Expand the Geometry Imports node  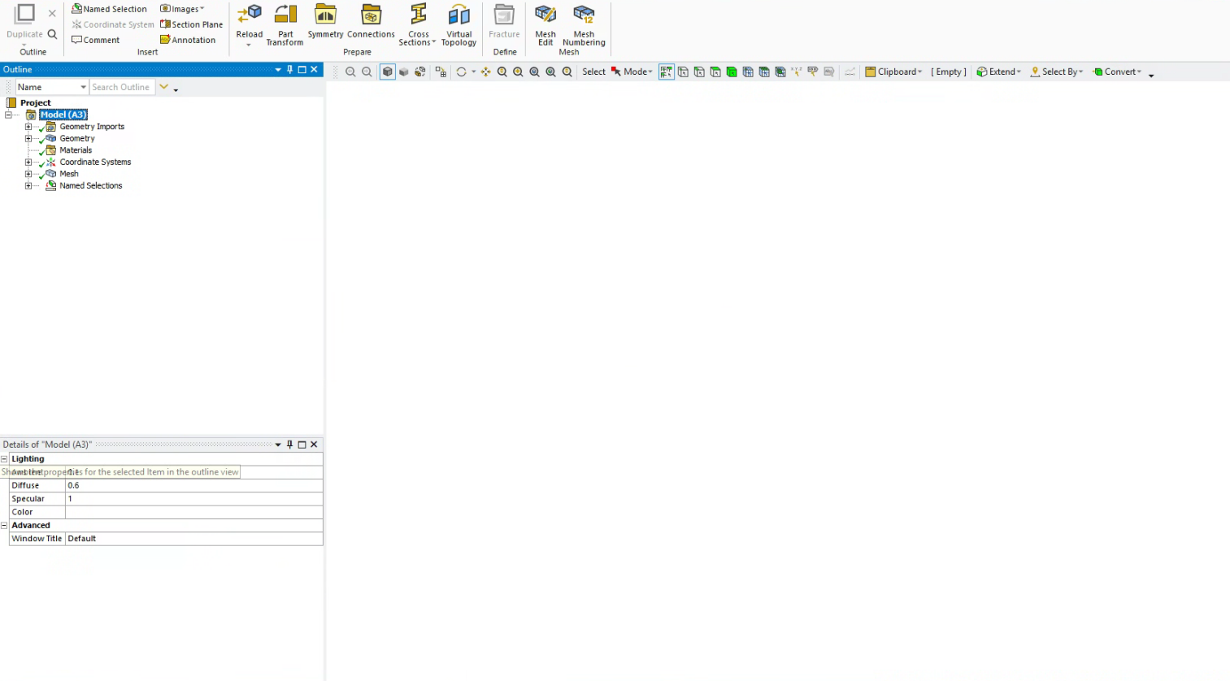pos(28,127)
